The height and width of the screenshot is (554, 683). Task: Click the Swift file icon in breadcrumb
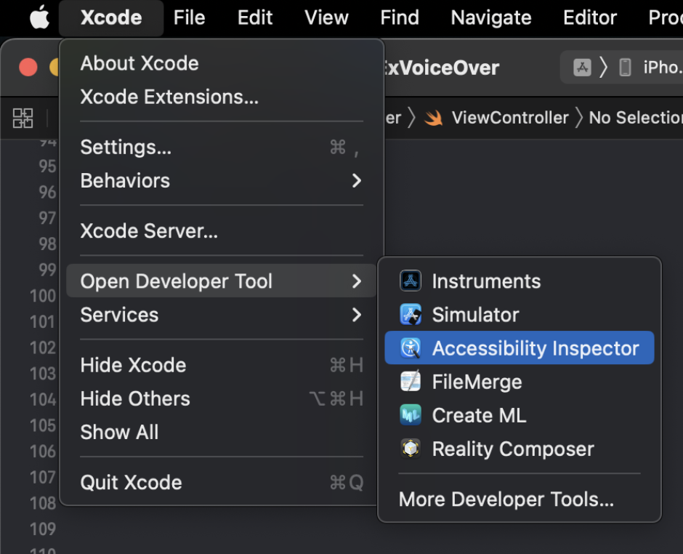[434, 118]
